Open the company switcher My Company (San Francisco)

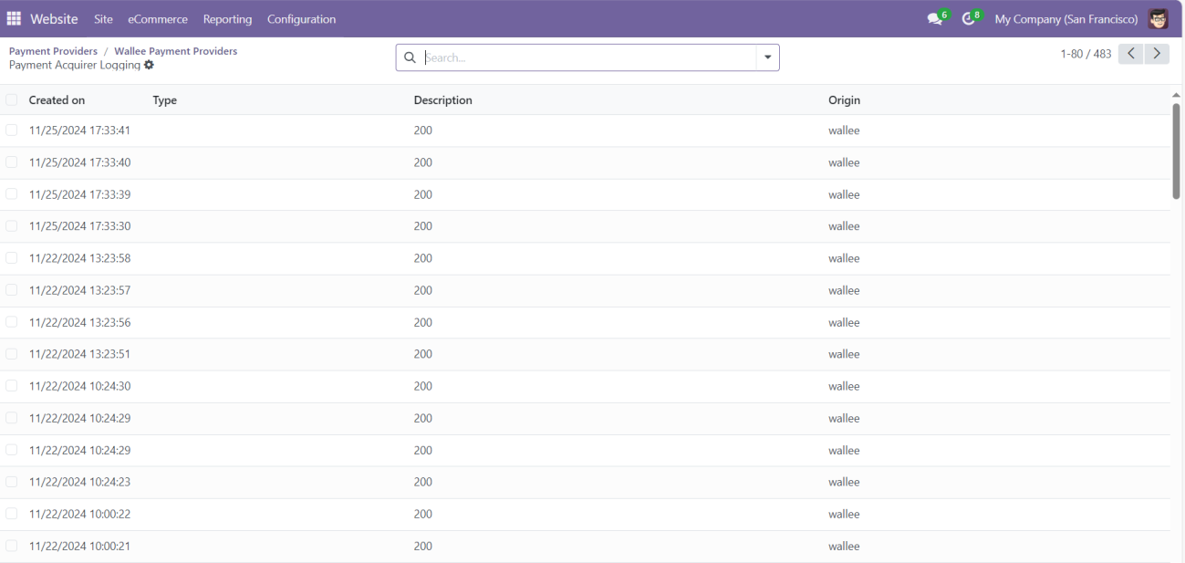click(x=1065, y=19)
